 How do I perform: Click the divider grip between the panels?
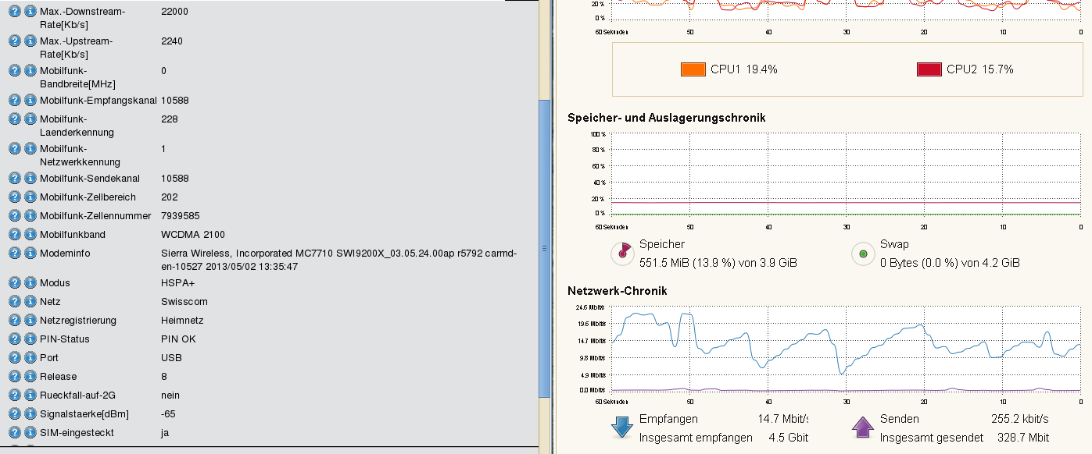click(545, 248)
